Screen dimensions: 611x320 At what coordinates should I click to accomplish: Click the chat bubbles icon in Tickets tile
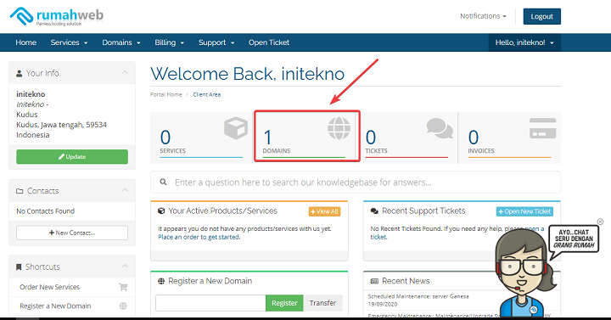(x=440, y=128)
